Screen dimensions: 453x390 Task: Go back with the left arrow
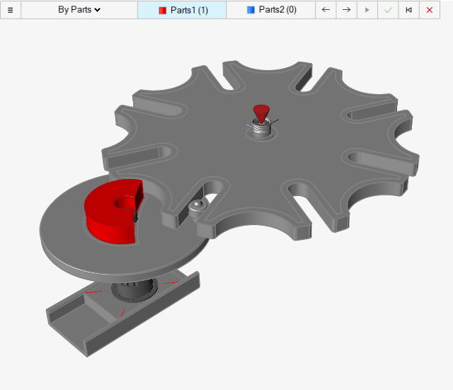(x=326, y=10)
